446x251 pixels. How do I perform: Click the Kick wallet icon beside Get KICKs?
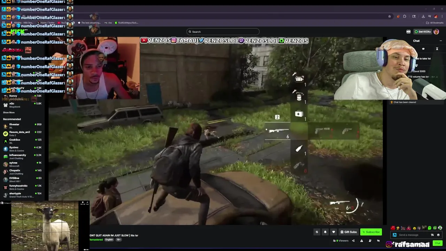tap(408, 32)
